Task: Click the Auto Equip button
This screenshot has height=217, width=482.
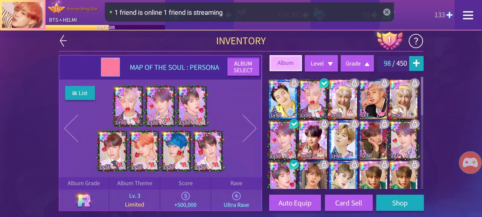Action: tap(295, 203)
